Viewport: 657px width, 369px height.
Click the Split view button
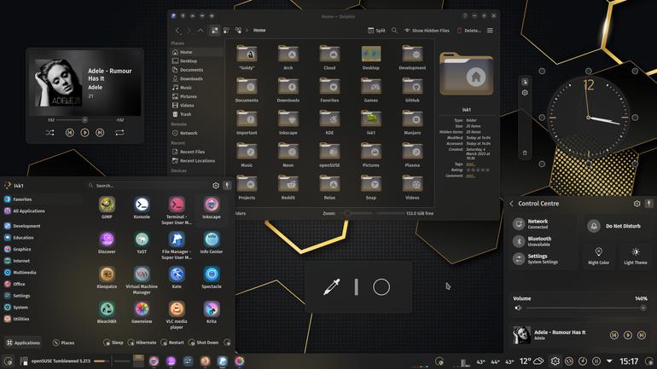376,30
